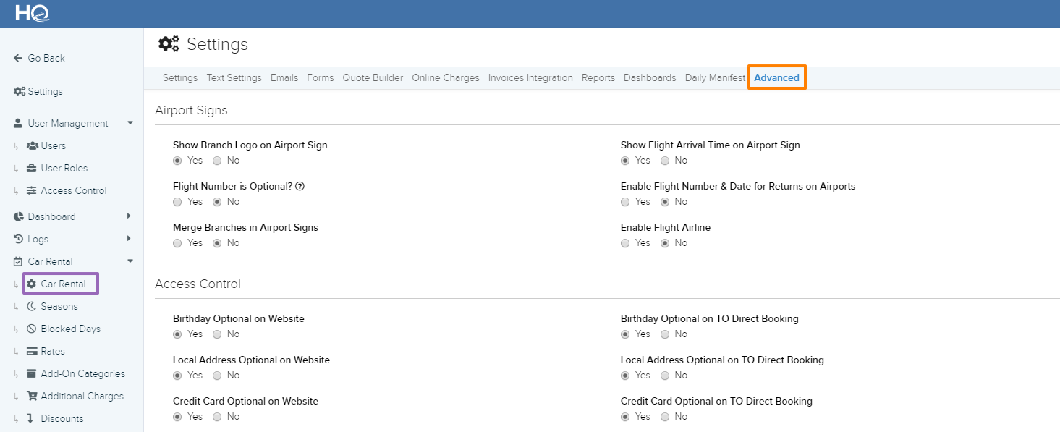The height and width of the screenshot is (432, 1060).
Task: Click the Seasons moon icon
Action: pyautogui.click(x=32, y=306)
